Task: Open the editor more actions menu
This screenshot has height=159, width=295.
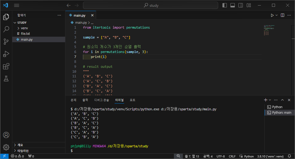Action: pyautogui.click(x=289, y=15)
